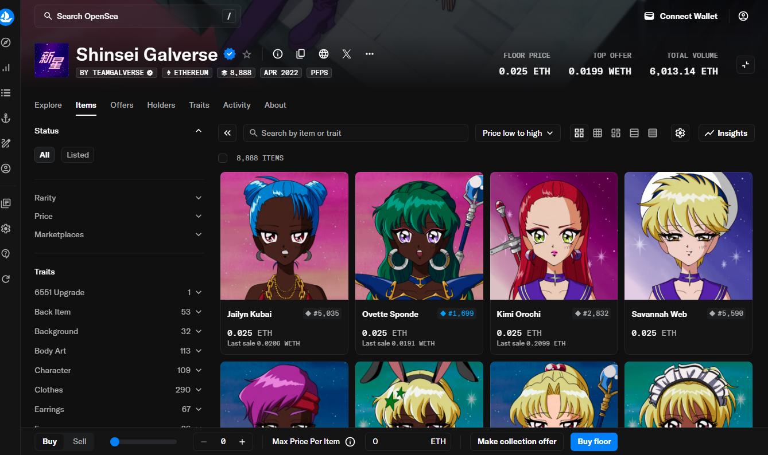Screen dimensions: 768x455
Task: Switch to Buy mode in bottom bar
Action: click(50, 441)
